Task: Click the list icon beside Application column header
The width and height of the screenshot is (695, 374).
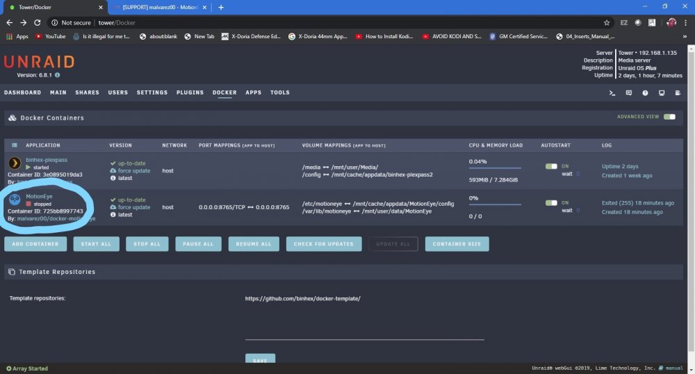Action: 15,145
